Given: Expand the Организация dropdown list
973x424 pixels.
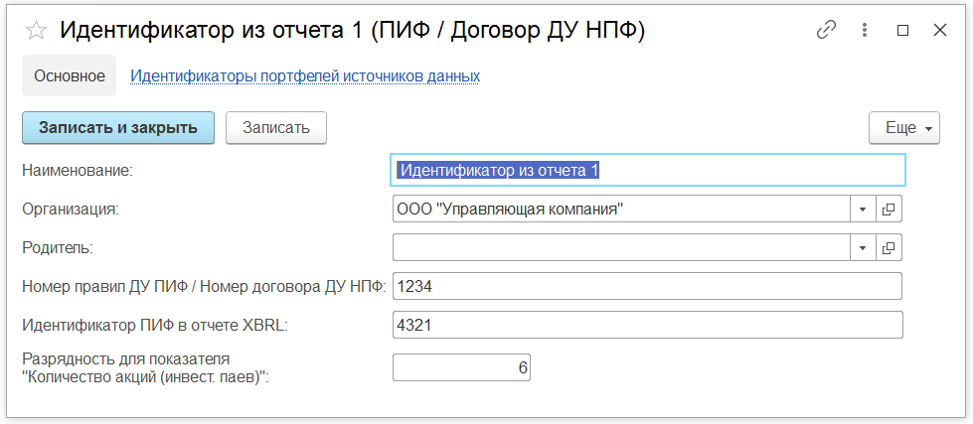Looking at the screenshot, I should 862,209.
